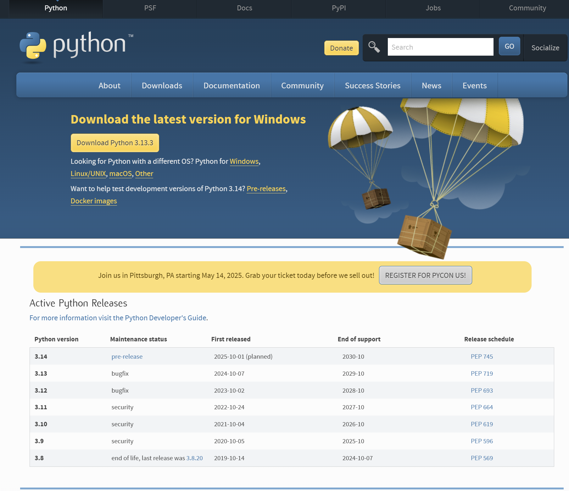Open PEP 664 release schedule
The width and height of the screenshot is (569, 491).
click(482, 407)
